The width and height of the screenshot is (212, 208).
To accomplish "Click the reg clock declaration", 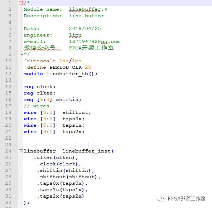I will [x=40, y=87].
